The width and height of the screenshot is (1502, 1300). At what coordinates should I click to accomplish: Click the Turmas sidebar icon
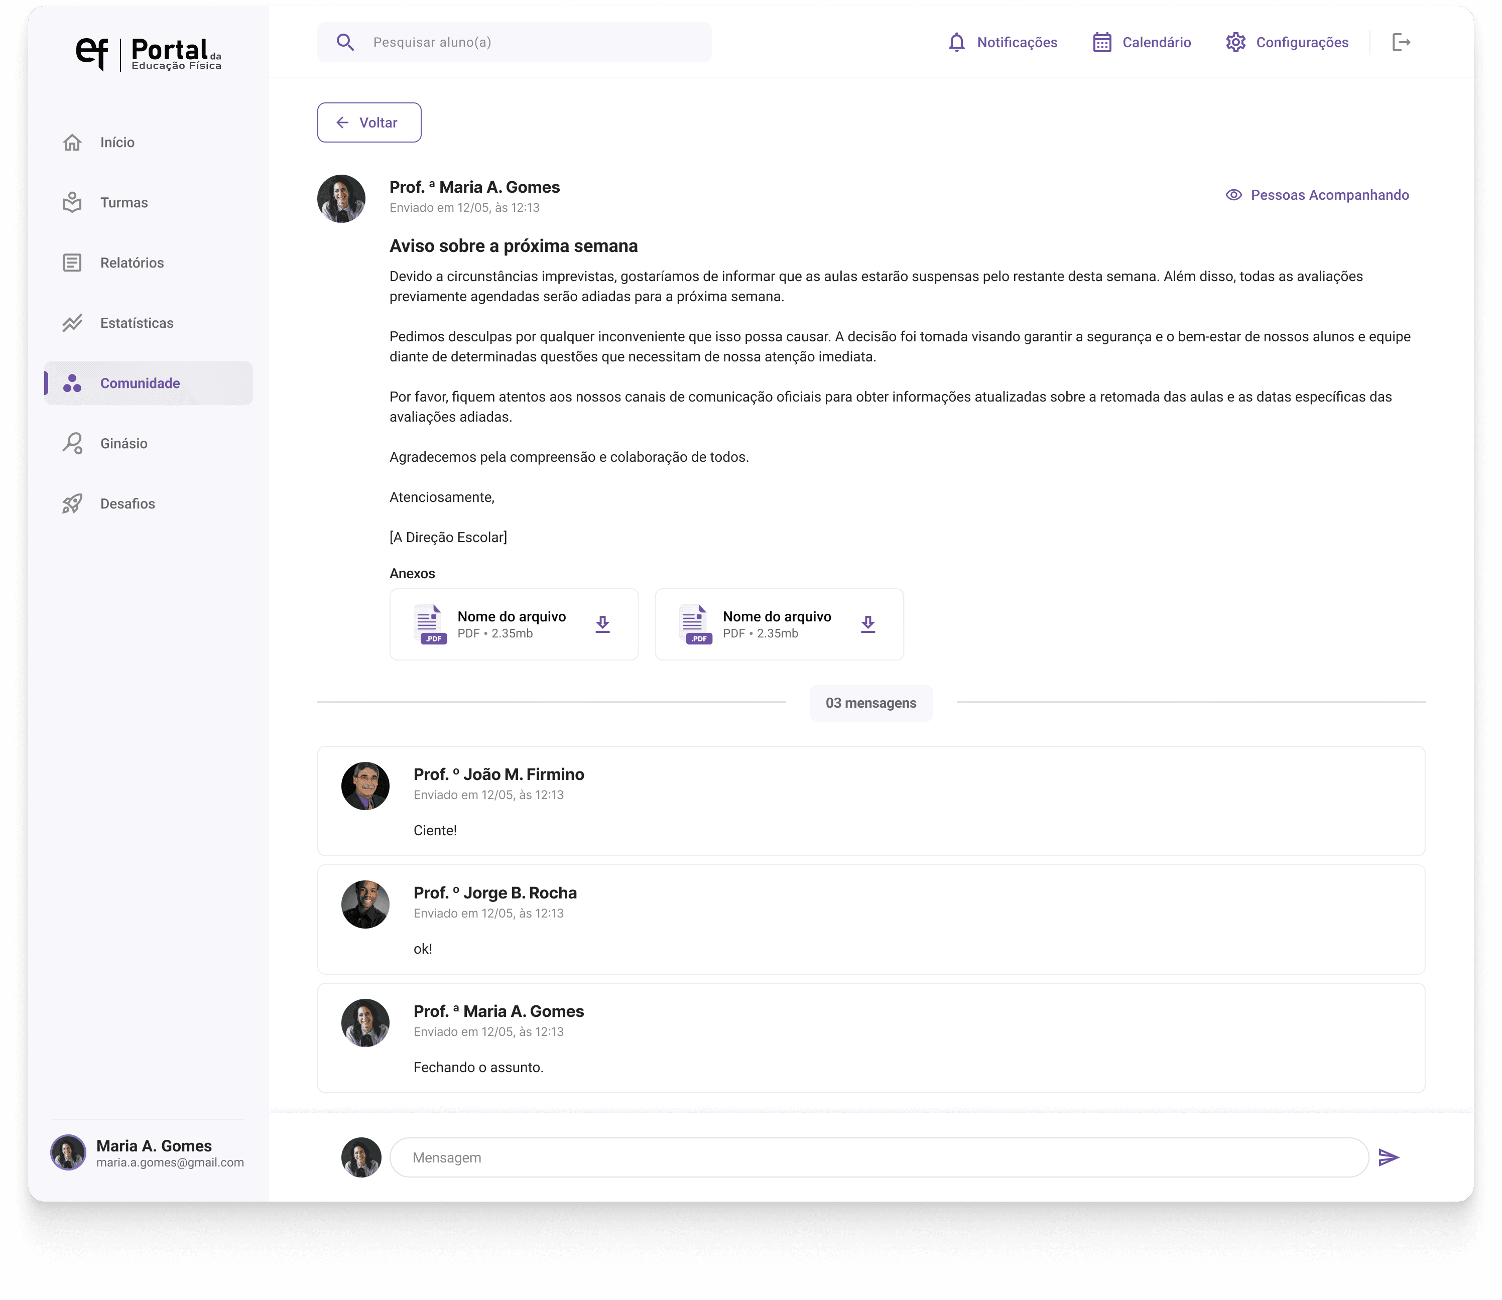click(x=73, y=202)
